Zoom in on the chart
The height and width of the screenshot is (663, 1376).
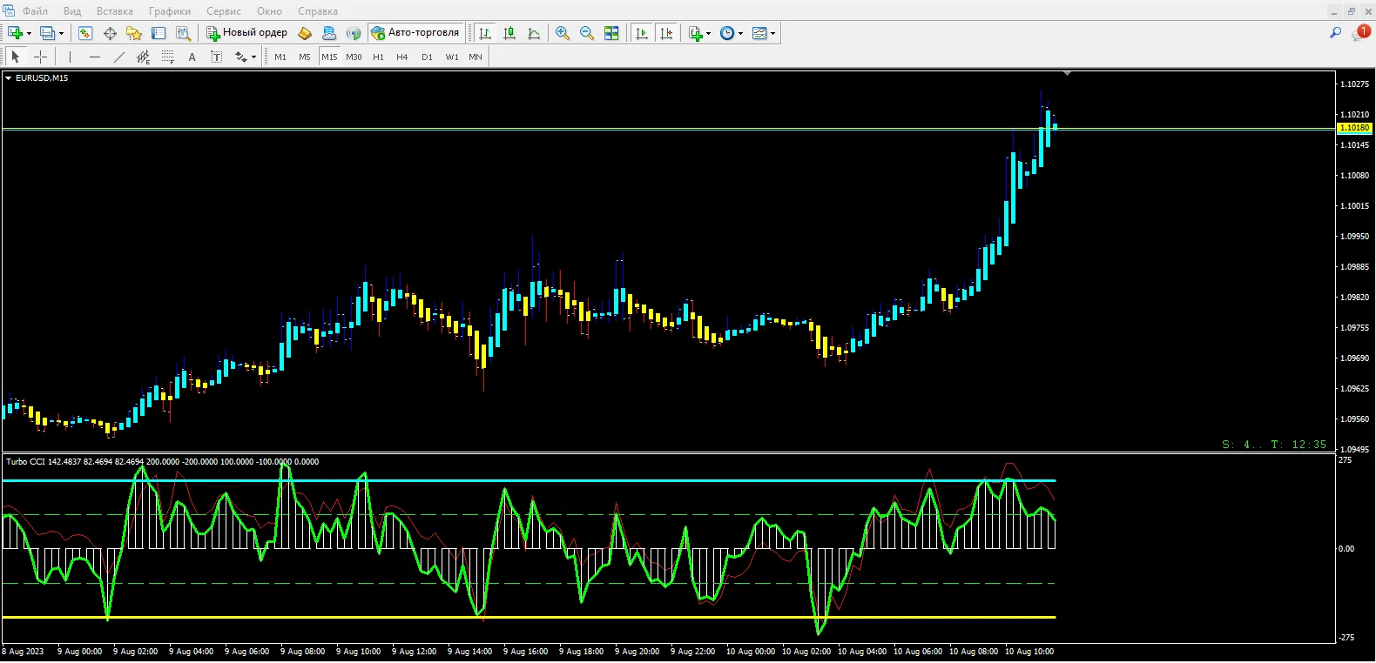click(x=563, y=33)
